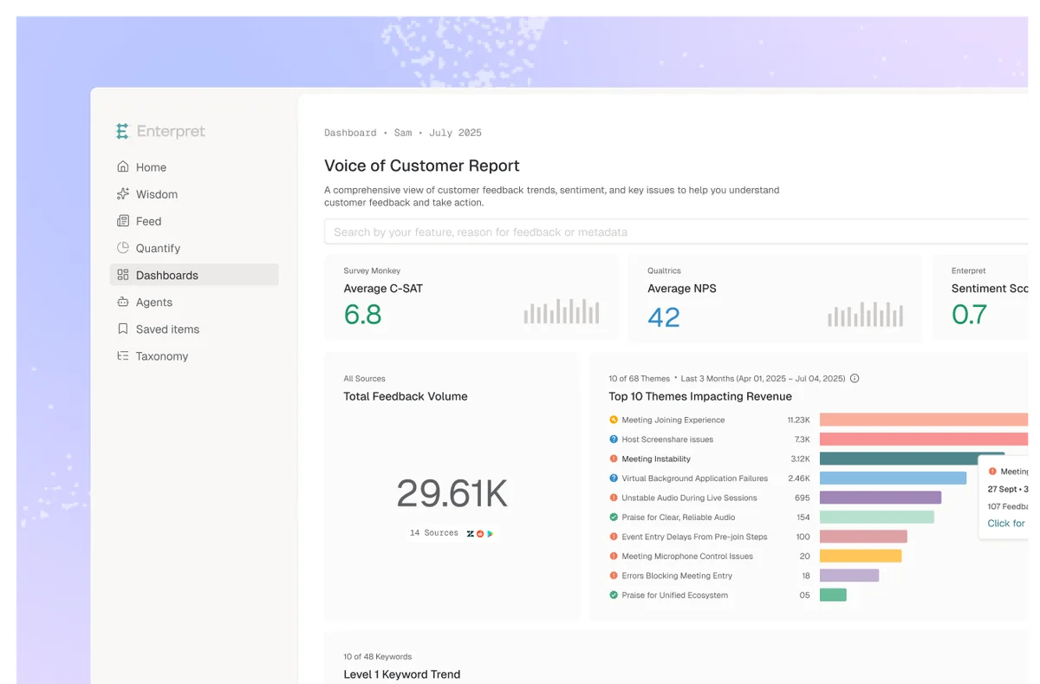Click the info icon beside the Last 3 Months range
1040x684 pixels.
855,378
